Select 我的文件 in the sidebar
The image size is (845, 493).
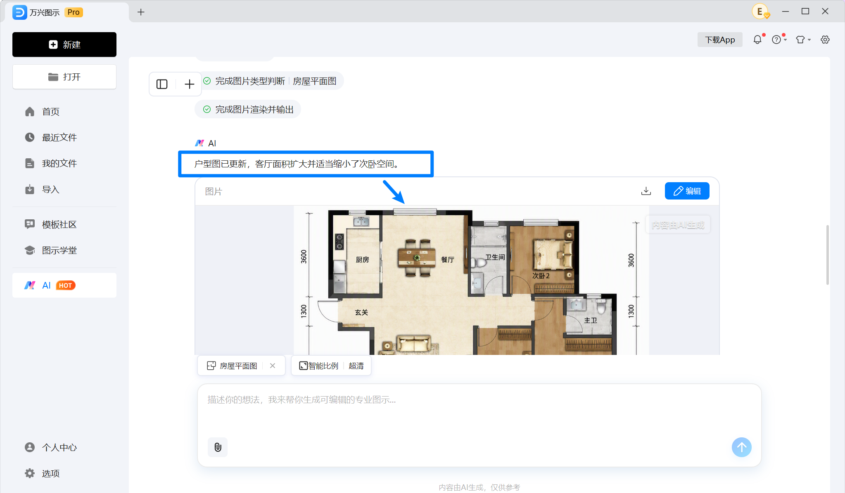tap(64, 163)
